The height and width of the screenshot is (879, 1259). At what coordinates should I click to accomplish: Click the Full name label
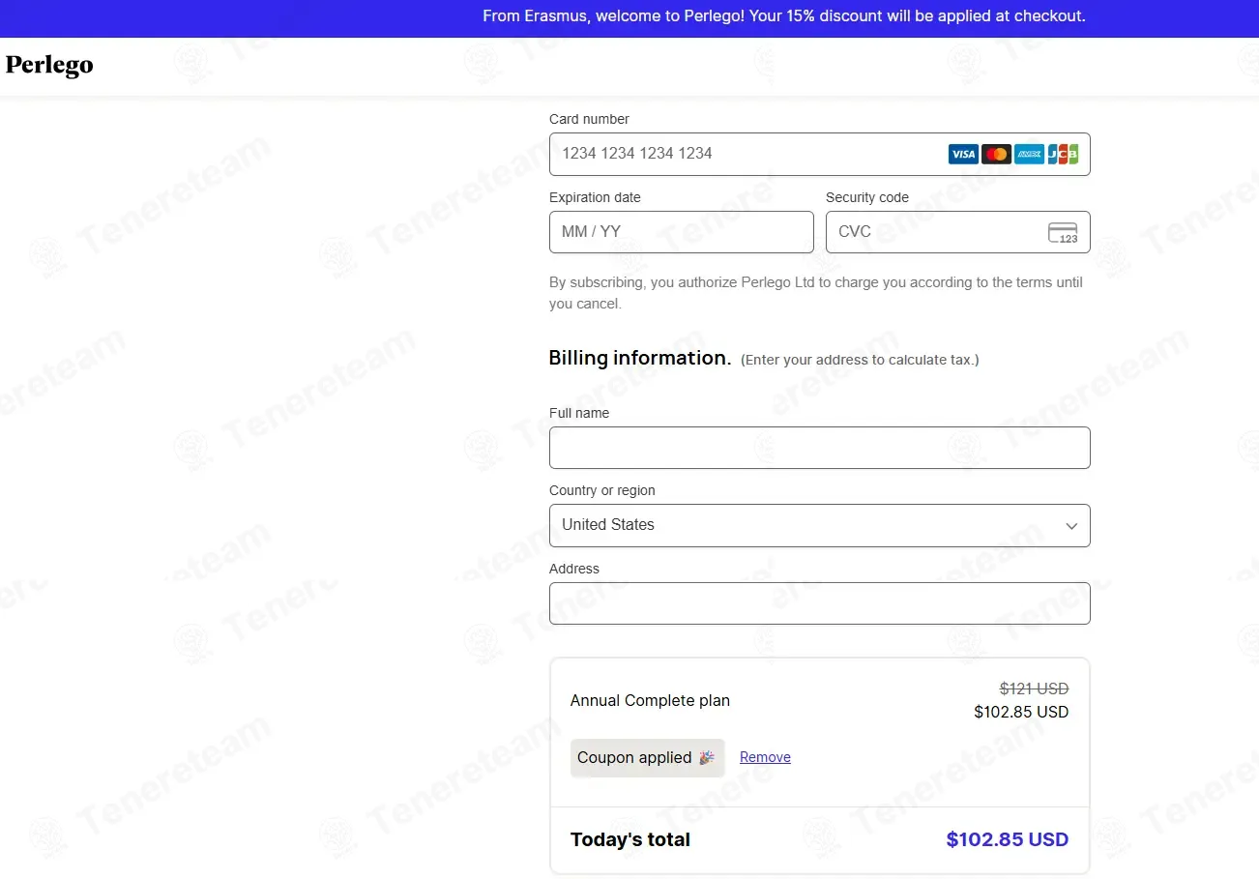579,413
